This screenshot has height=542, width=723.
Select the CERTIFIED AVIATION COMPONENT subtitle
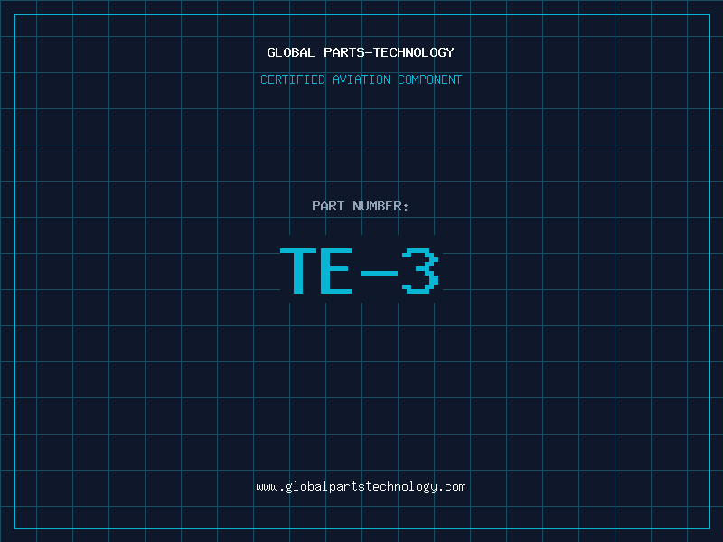(x=361, y=79)
